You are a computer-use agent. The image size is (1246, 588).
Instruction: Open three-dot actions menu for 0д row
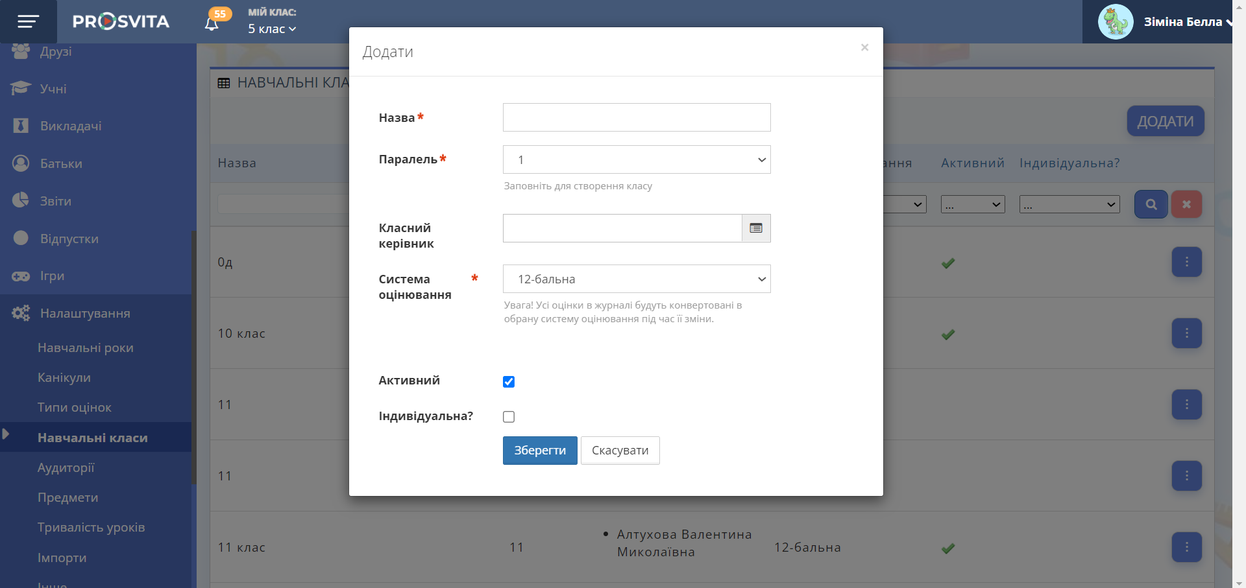pyautogui.click(x=1186, y=262)
